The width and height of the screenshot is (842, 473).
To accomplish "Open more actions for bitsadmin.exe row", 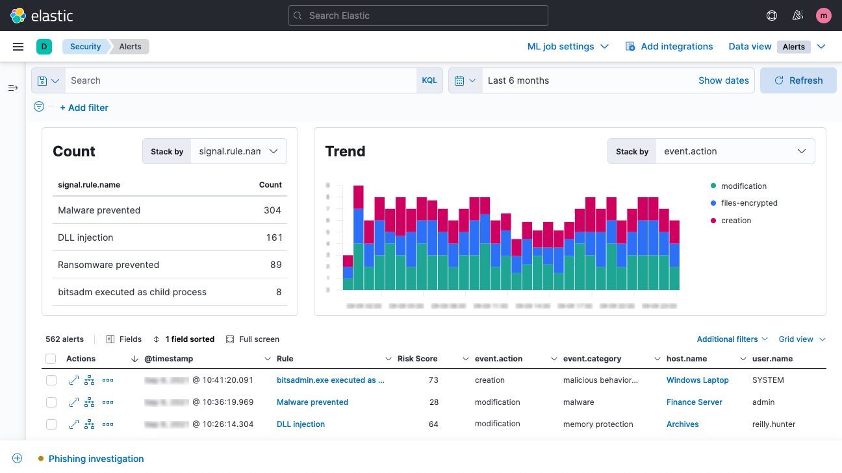I will pos(108,380).
